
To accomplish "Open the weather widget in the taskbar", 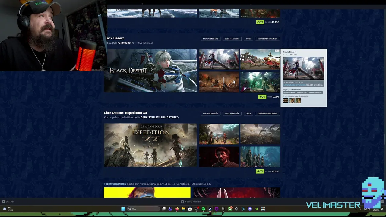I will [x=8, y=209].
